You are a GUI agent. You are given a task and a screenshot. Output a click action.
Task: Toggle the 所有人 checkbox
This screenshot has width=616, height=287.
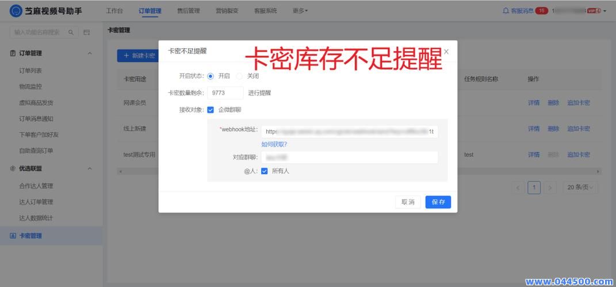265,171
